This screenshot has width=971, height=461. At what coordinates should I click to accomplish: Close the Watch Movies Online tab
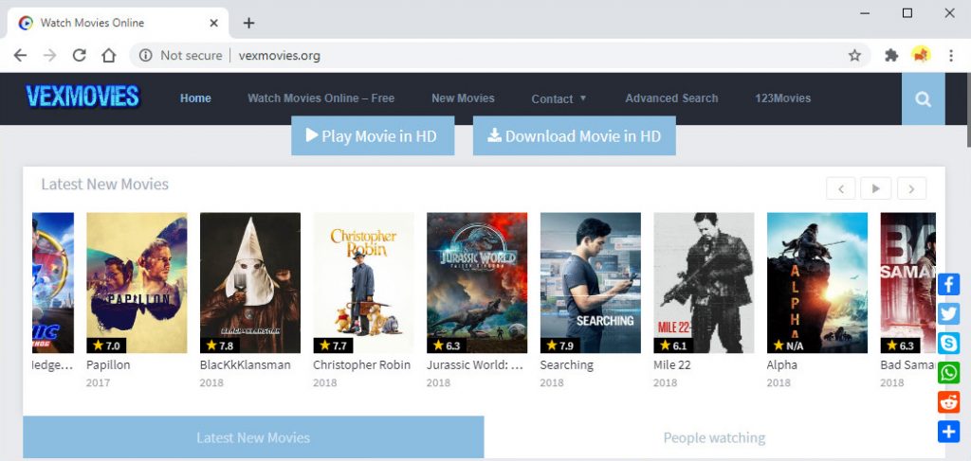tap(213, 23)
